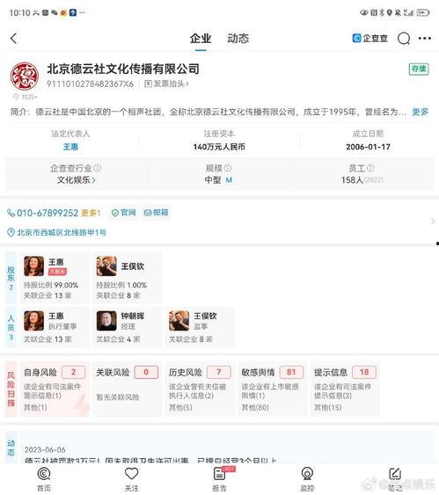This screenshot has height=495, width=439.
Task: Tap 钟朝晖 manager photo thumbnail
Action: (x=106, y=321)
